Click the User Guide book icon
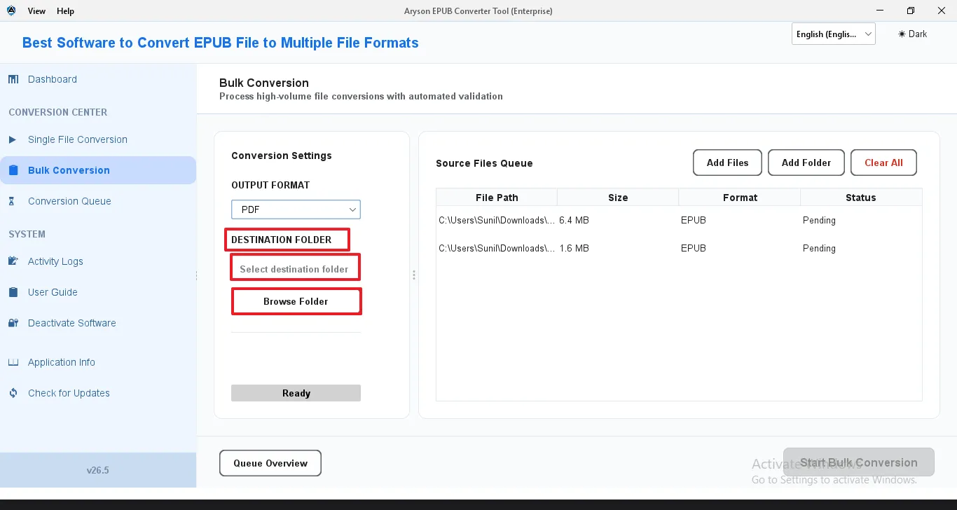Viewport: 957px width, 510px height. (x=13, y=292)
